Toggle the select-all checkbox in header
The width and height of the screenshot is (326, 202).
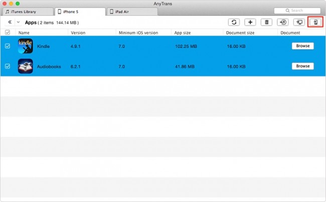click(x=7, y=33)
